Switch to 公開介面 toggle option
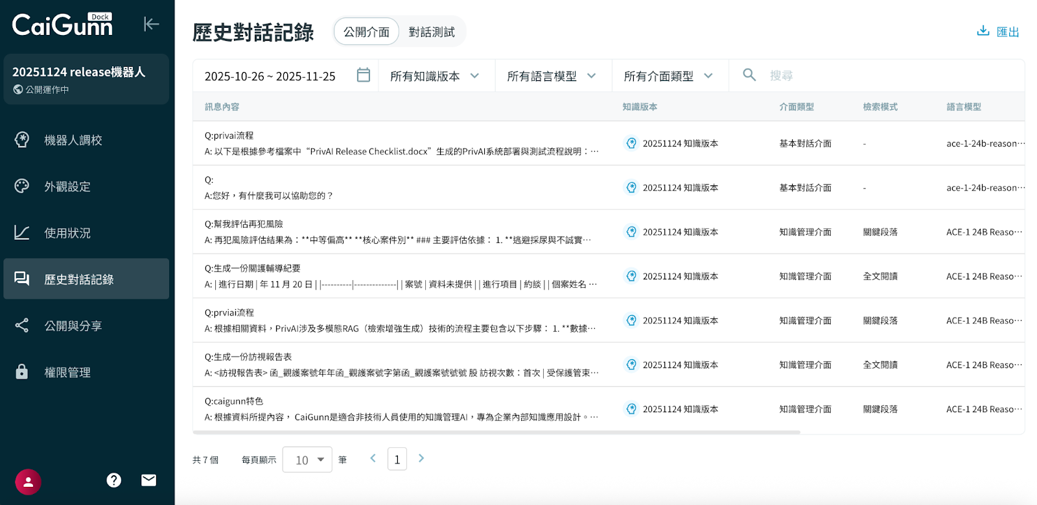 point(366,32)
